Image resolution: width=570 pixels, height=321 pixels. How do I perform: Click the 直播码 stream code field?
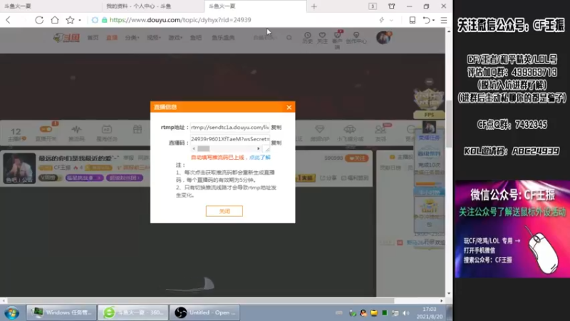(x=229, y=139)
